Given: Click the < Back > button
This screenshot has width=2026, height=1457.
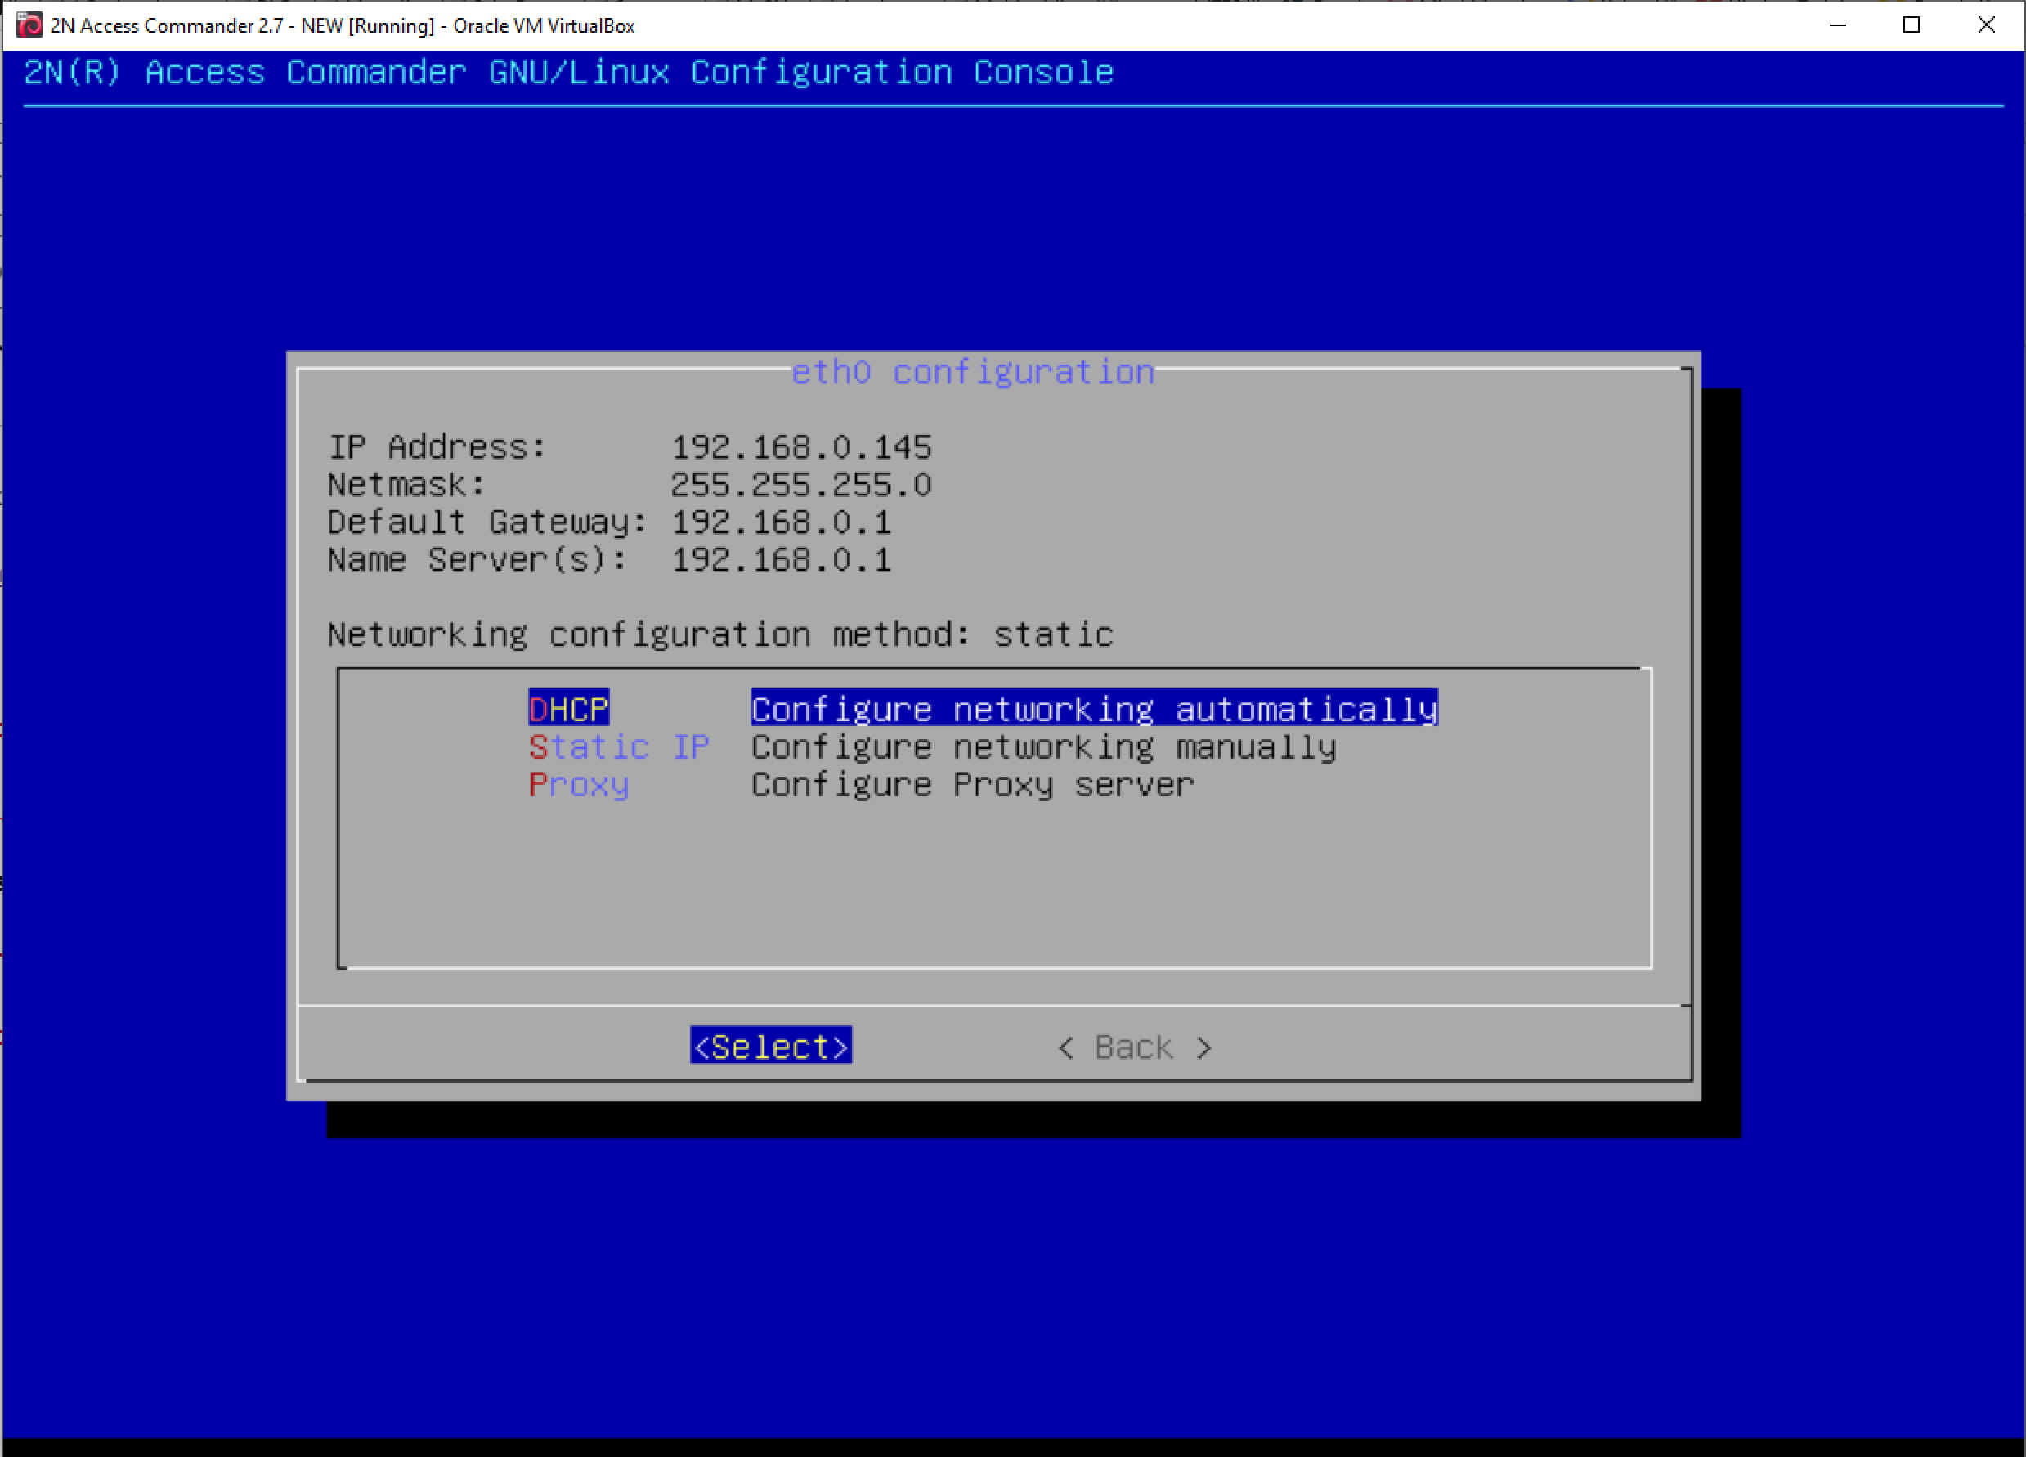Looking at the screenshot, I should pos(1135,1047).
